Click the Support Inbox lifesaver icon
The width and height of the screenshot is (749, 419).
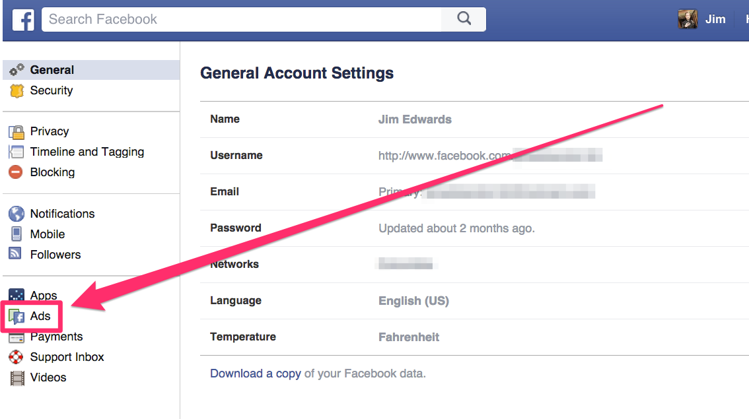point(17,357)
